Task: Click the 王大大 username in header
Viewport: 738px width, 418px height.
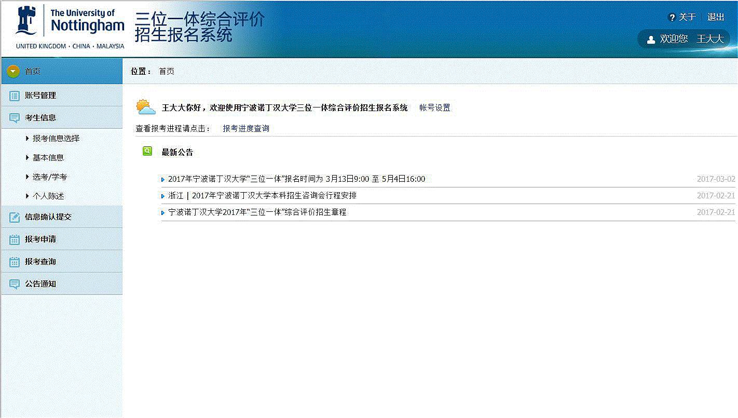Action: pos(709,39)
